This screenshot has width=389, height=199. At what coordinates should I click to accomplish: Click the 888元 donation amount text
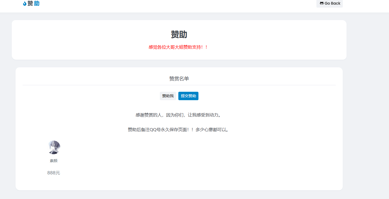(x=54, y=173)
